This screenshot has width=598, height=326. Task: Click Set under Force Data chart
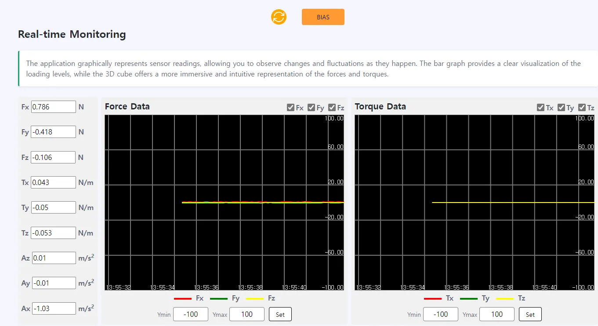click(280, 314)
